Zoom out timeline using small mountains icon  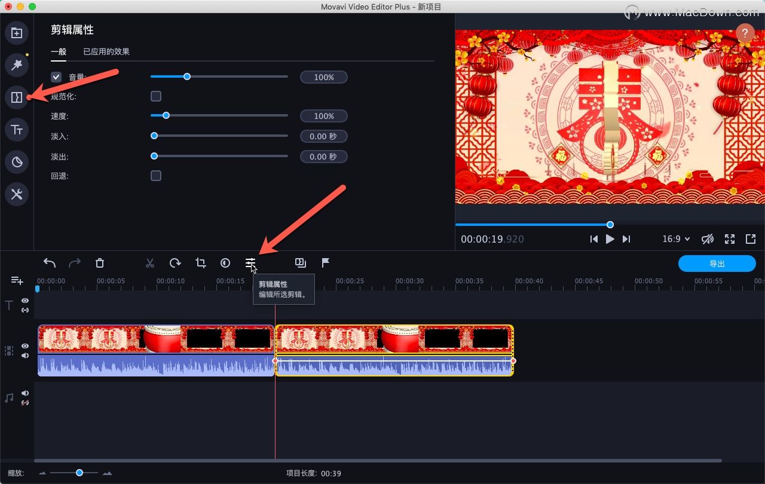pos(42,473)
